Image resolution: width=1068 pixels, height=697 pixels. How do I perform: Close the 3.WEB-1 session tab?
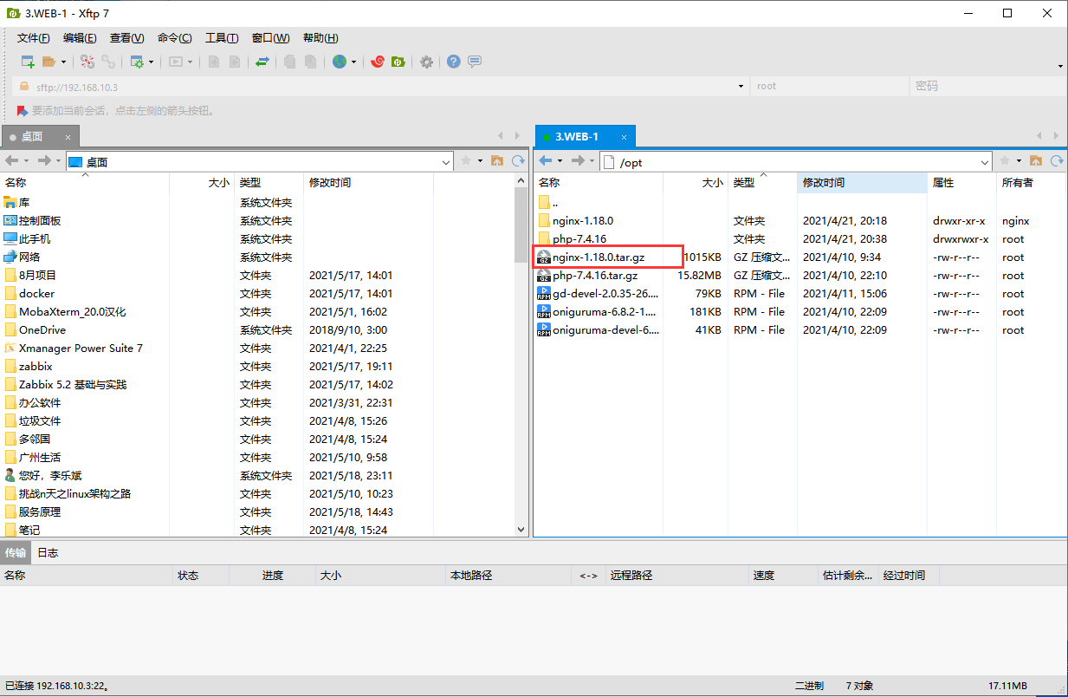click(624, 137)
